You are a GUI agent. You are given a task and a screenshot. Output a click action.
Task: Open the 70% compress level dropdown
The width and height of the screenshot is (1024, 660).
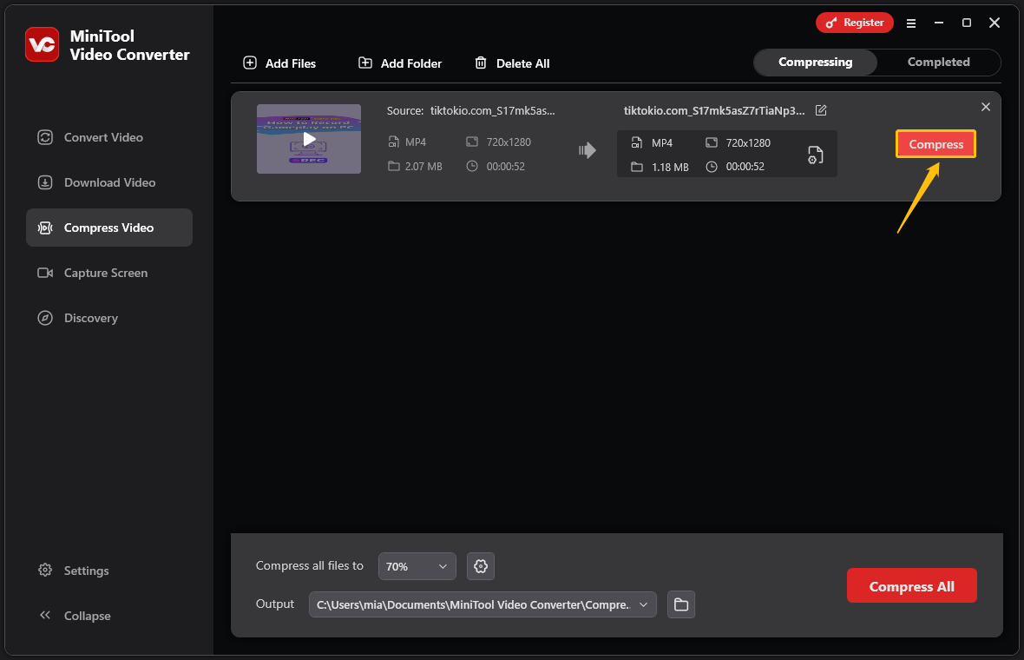point(417,566)
